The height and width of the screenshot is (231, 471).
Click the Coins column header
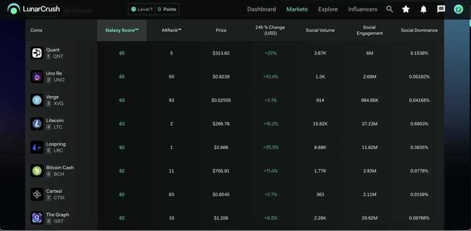tap(36, 30)
